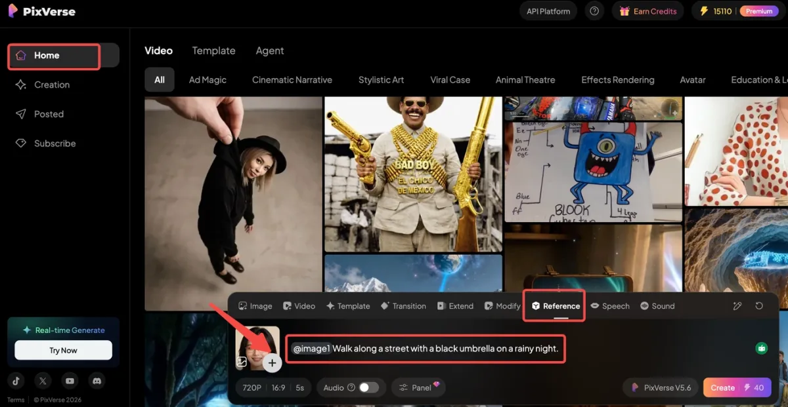Add another reference image with the plus icon
The image size is (788, 407).
click(x=273, y=362)
